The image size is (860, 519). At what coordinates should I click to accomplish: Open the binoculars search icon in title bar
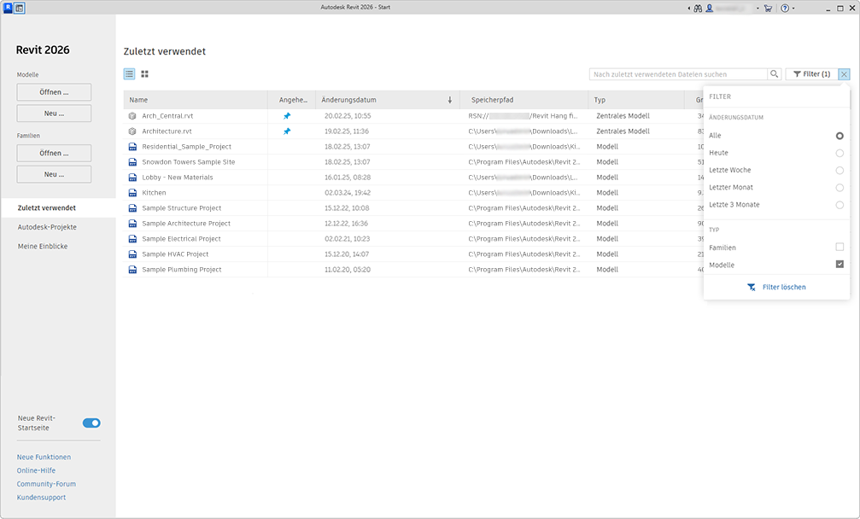pyautogui.click(x=698, y=9)
